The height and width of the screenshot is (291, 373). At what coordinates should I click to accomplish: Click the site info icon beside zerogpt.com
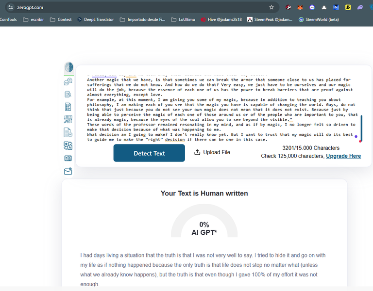[11, 7]
